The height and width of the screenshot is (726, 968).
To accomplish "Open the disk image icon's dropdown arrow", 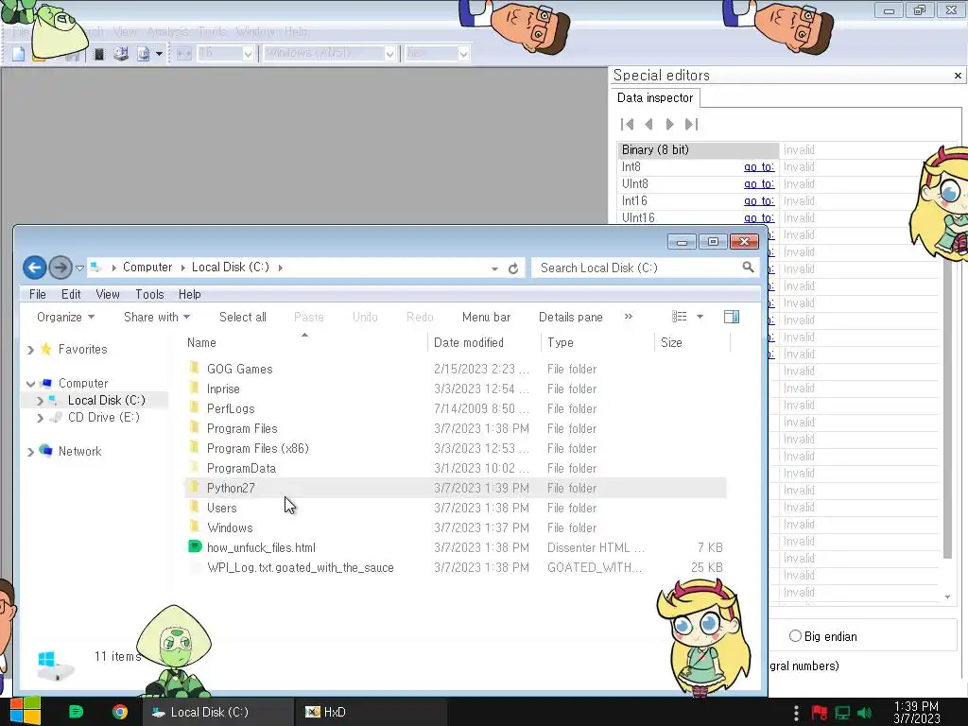I will click(159, 54).
